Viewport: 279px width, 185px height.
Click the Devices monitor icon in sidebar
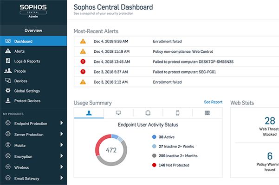(8, 81)
